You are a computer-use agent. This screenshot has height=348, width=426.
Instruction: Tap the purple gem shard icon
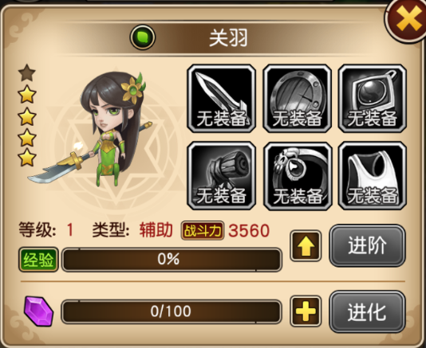coord(38,311)
